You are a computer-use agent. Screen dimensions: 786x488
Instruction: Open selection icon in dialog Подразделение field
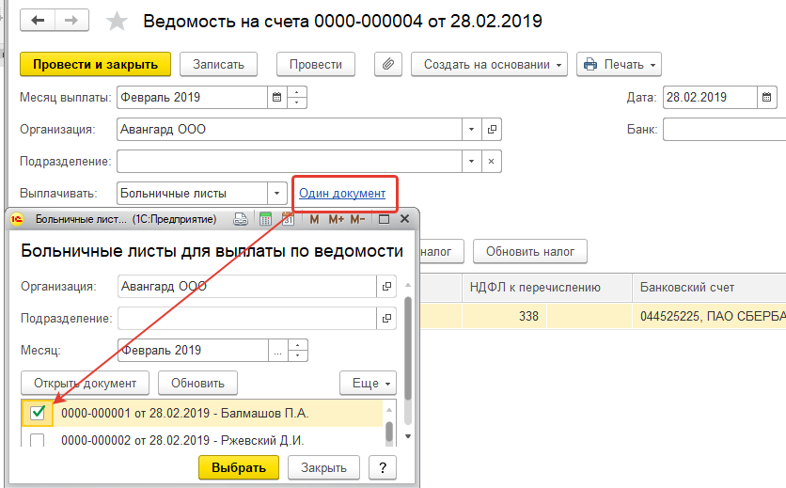point(386,319)
